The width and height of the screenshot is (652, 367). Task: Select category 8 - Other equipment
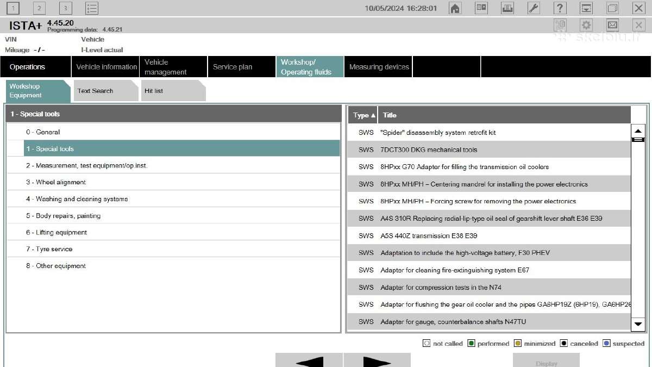[173, 266]
